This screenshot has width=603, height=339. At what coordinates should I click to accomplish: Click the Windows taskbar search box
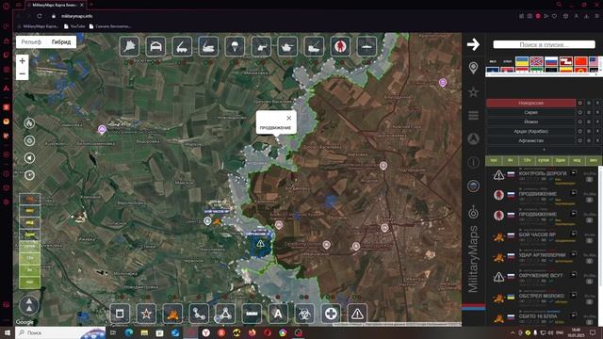click(x=60, y=332)
